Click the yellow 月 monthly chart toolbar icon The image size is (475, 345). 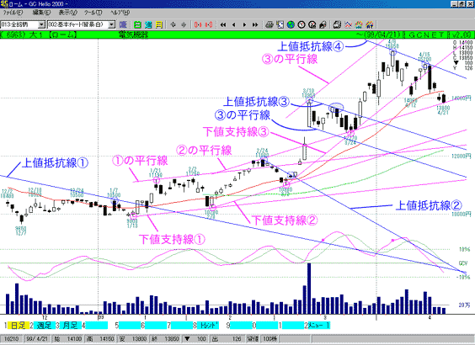pos(158,24)
